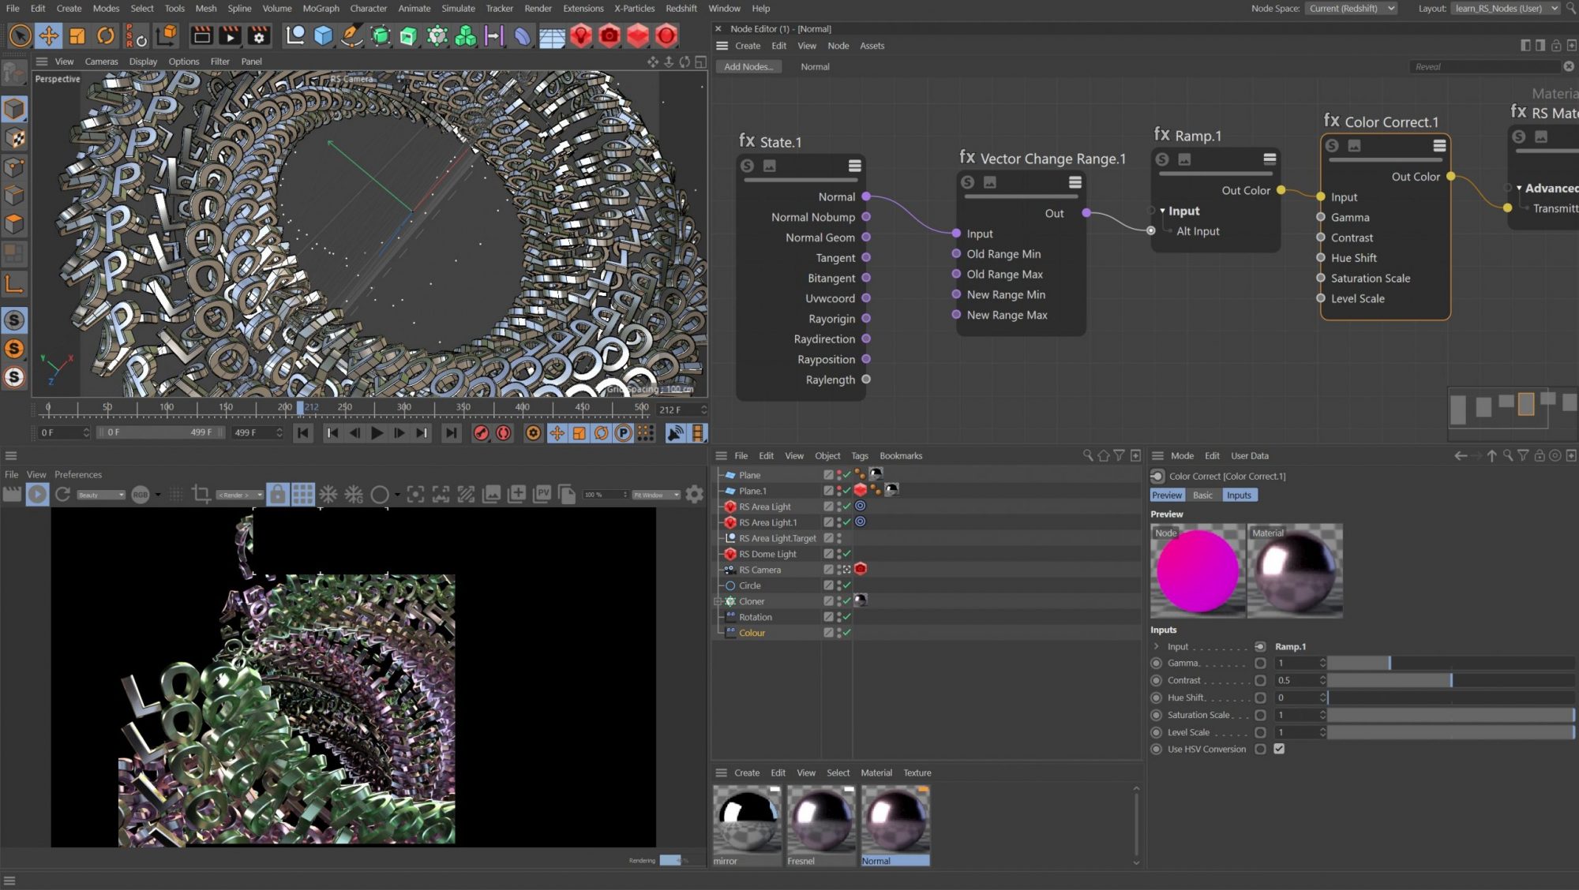The width and height of the screenshot is (1579, 890).
Task: Switch to the Basic tab in Attributes
Action: [1202, 495]
